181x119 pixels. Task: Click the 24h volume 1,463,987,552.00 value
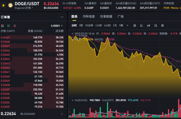pos(125,8)
